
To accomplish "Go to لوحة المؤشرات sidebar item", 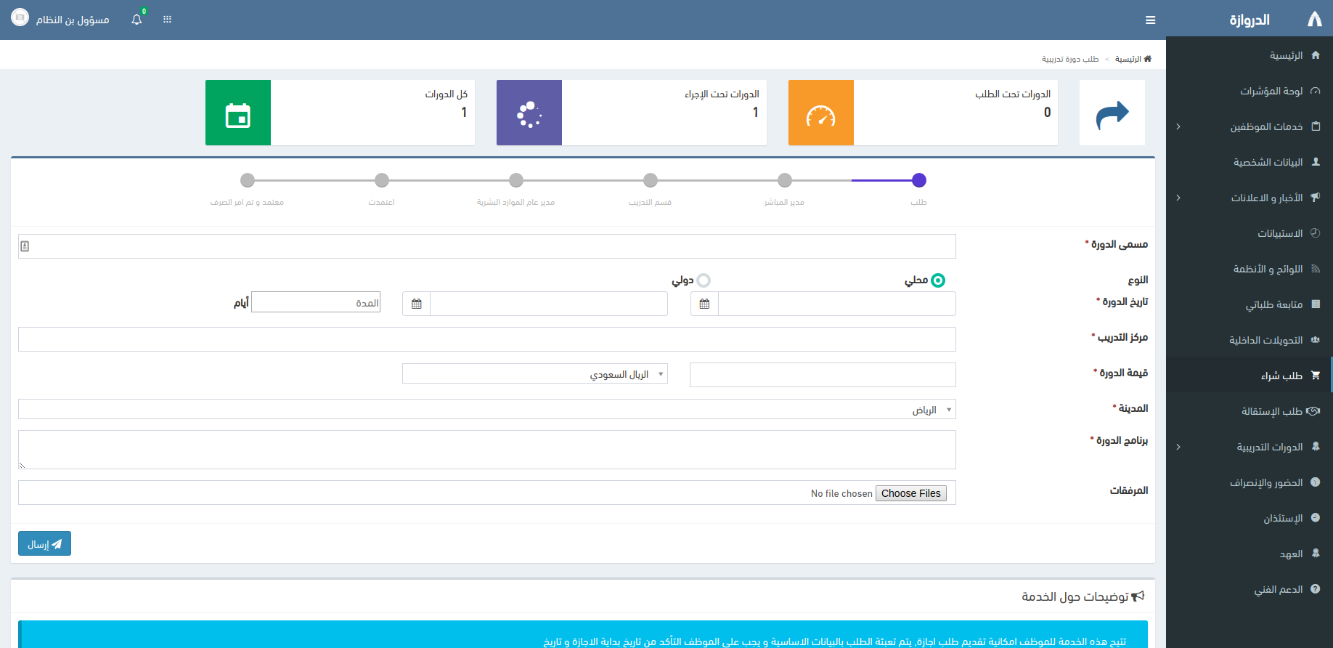I will coord(1271,91).
